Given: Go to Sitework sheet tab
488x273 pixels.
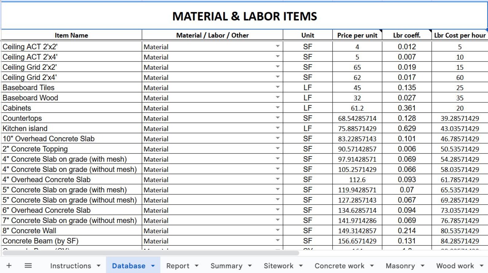Looking at the screenshot, I should click(x=278, y=266).
